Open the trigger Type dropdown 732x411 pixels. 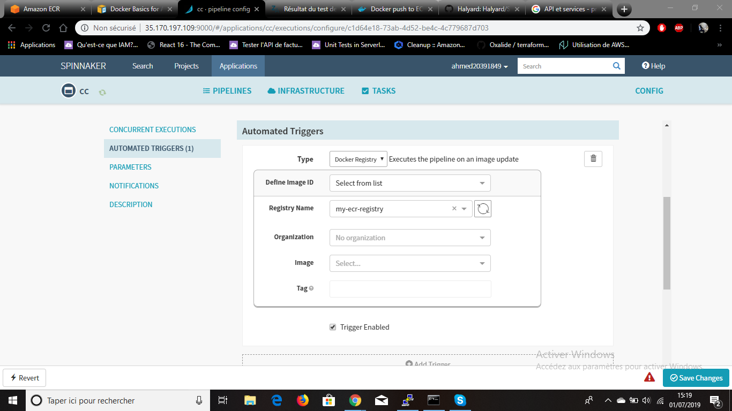pyautogui.click(x=358, y=159)
